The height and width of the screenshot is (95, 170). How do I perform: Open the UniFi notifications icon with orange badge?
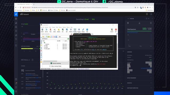(16, 83)
